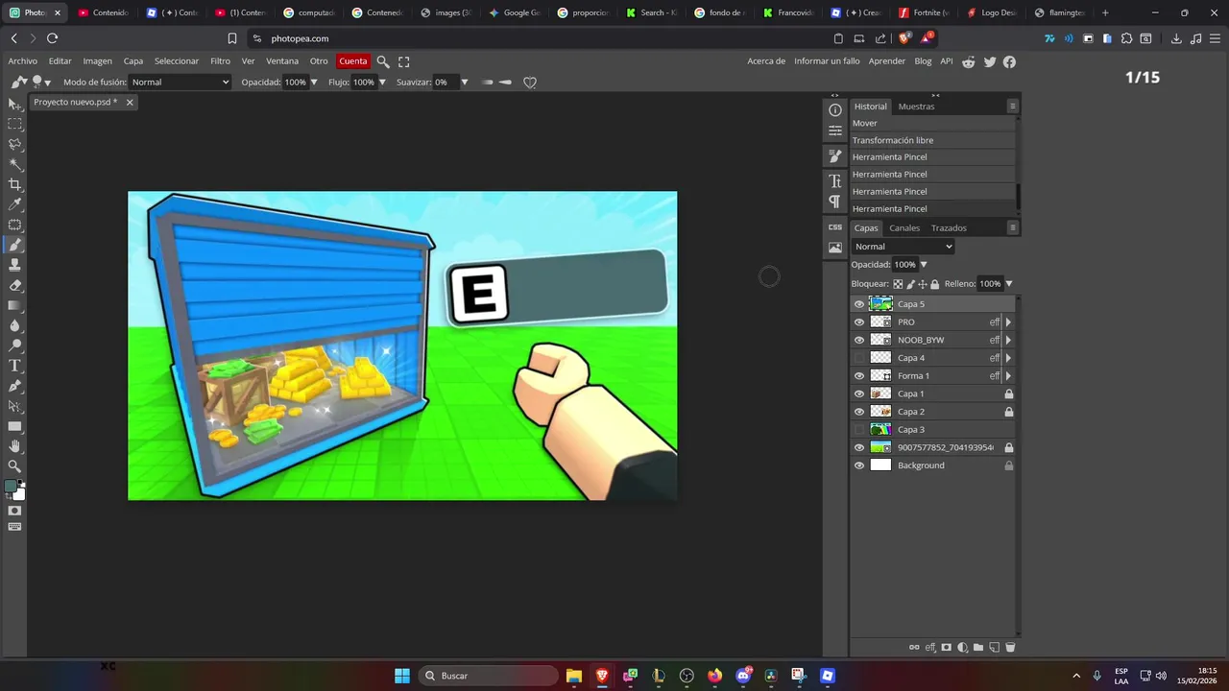Toggle lock transparent pixels checker icon
1229x691 pixels.
[x=898, y=284]
